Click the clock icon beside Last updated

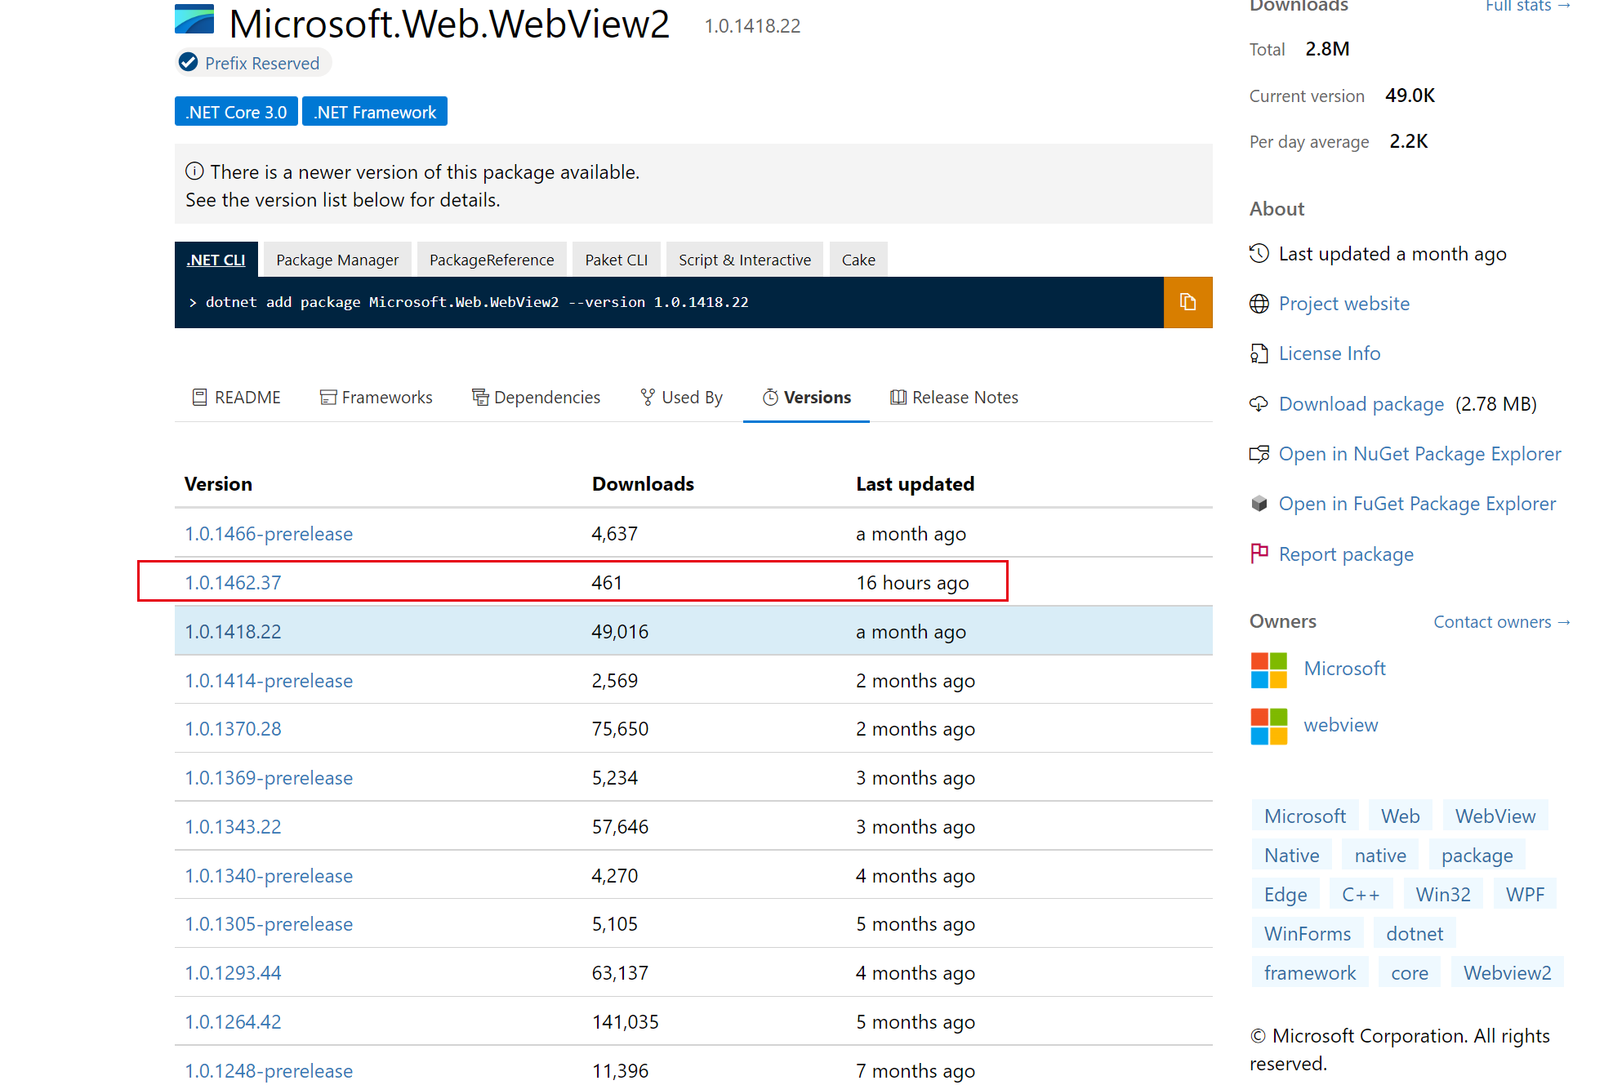pos(1259,253)
